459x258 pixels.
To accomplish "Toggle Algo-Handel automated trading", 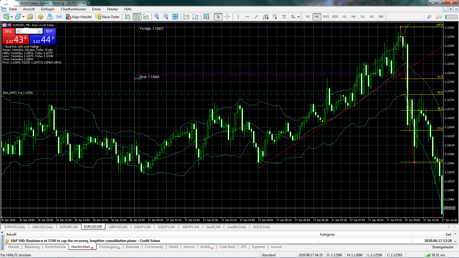I will 78,17.
